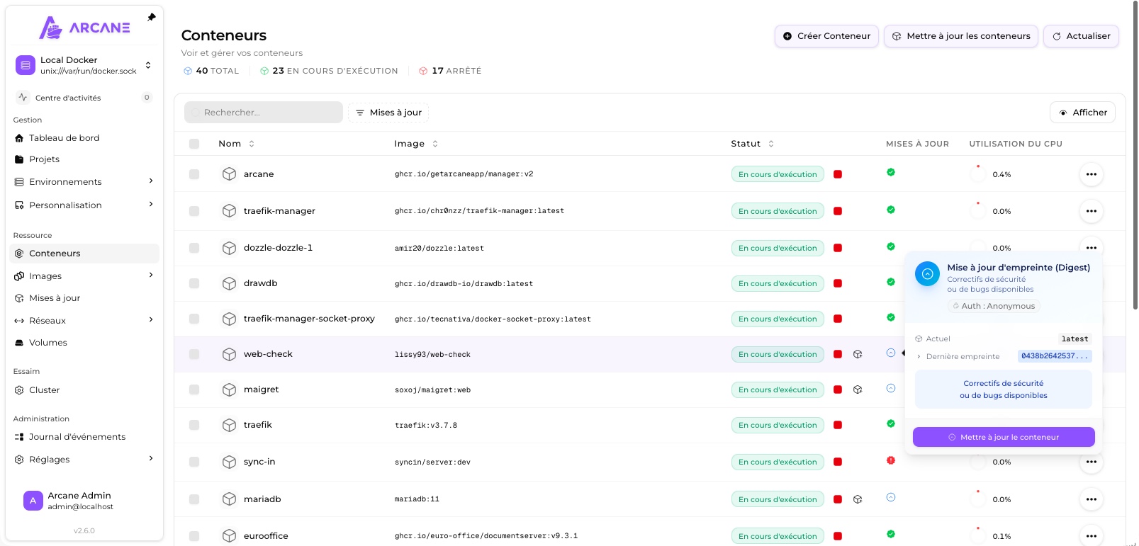Check the drawdb row checkbox

194,283
